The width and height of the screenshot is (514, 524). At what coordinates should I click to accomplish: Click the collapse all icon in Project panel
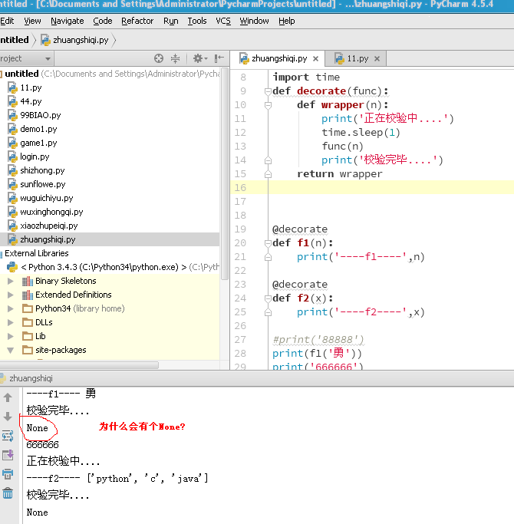[x=175, y=58]
